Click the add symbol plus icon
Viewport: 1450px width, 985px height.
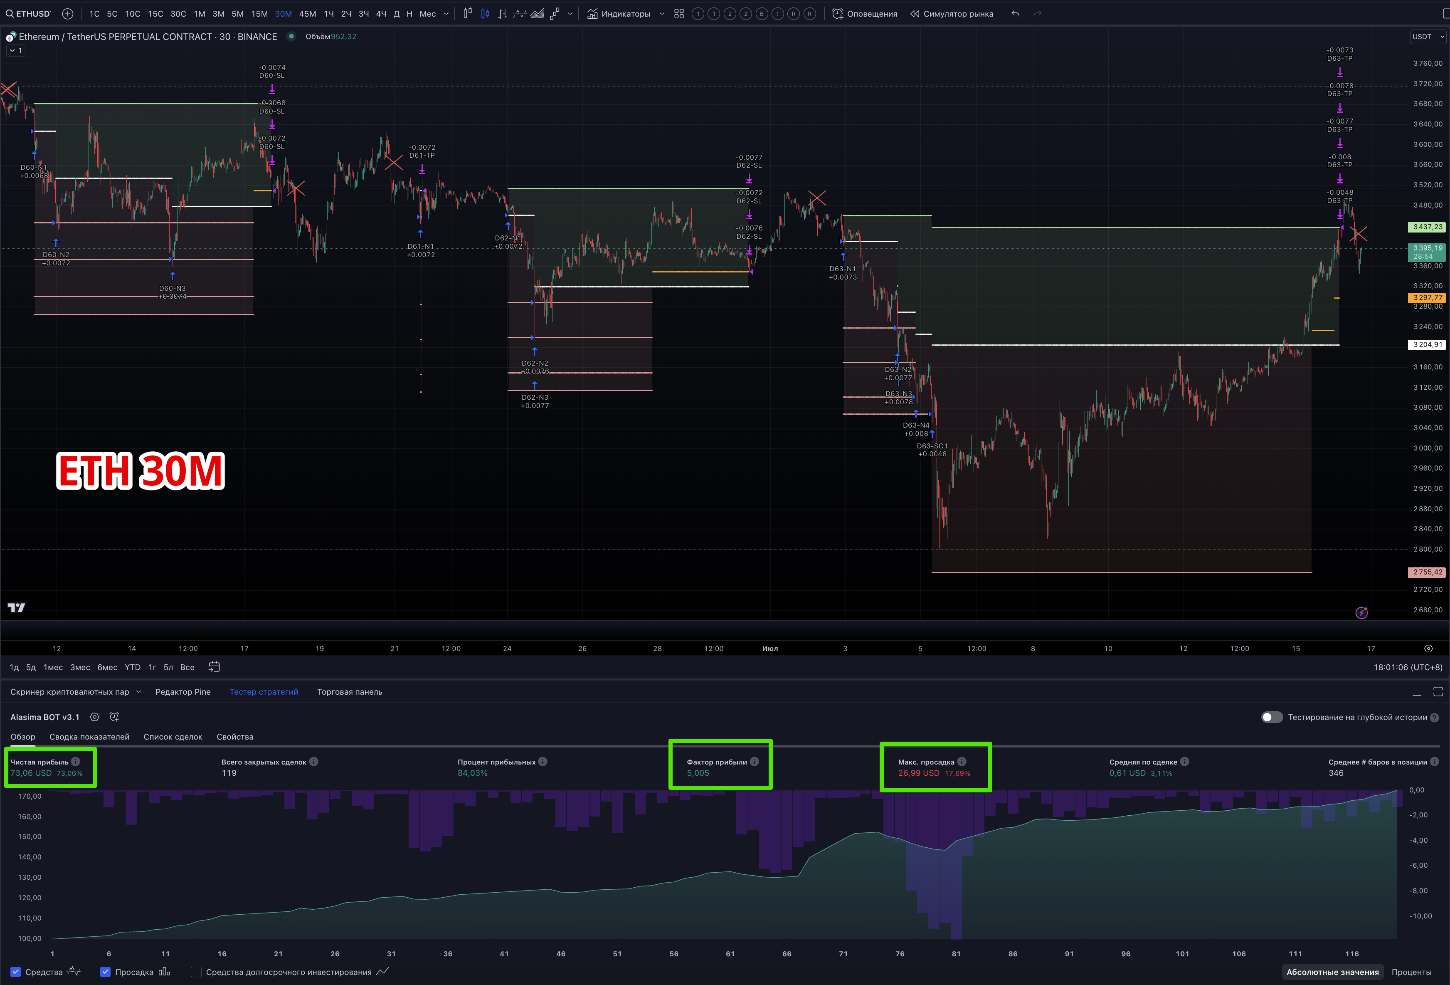tap(68, 14)
